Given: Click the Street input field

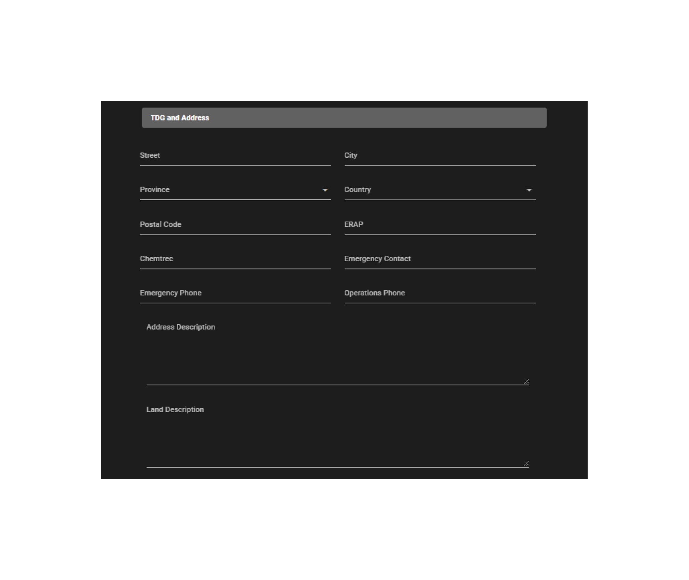Looking at the screenshot, I should (x=235, y=156).
